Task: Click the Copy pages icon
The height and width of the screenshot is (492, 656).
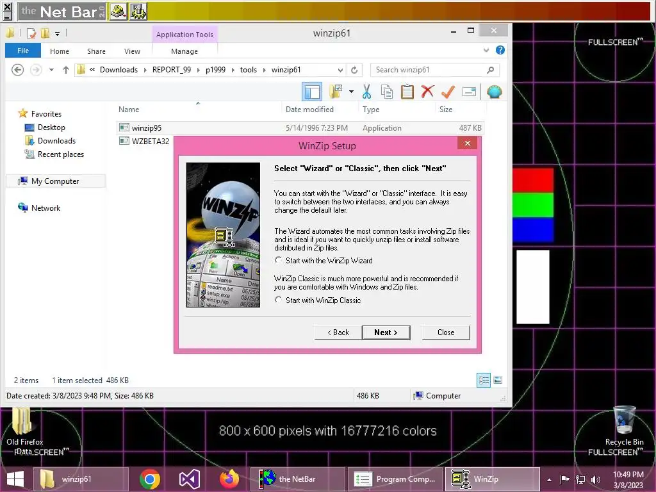Action: click(x=387, y=92)
